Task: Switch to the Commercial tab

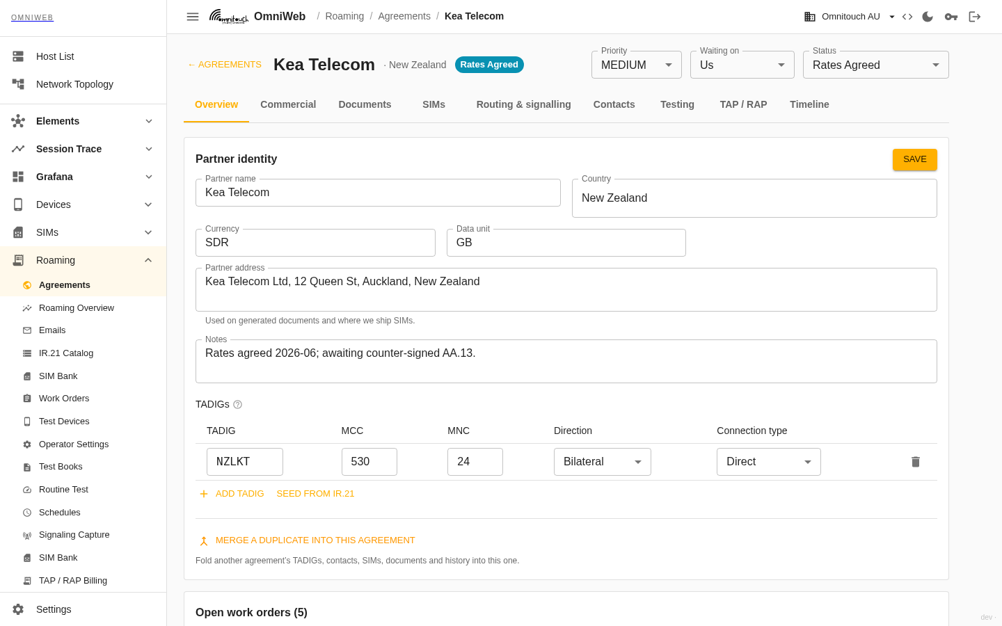Action: click(x=288, y=104)
